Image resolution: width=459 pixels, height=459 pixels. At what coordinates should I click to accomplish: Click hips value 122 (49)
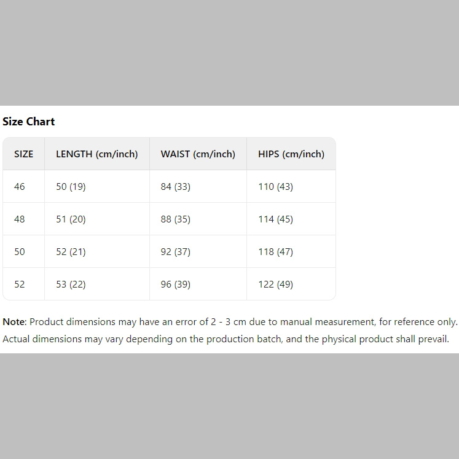276,284
